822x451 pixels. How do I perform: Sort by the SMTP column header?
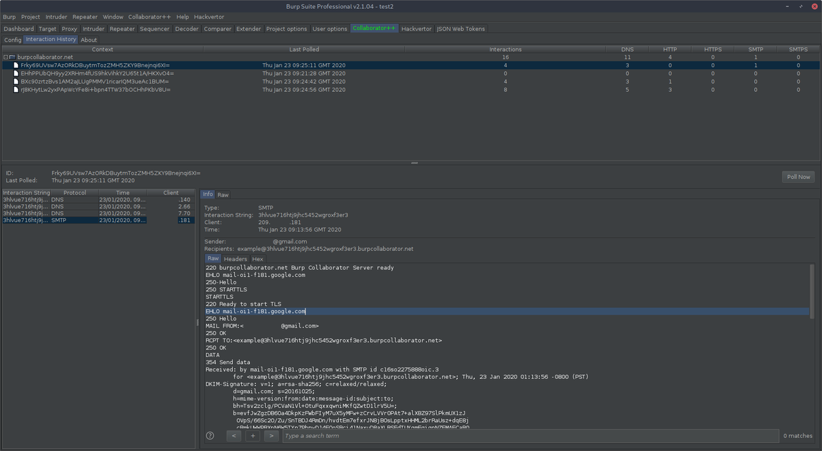click(755, 49)
